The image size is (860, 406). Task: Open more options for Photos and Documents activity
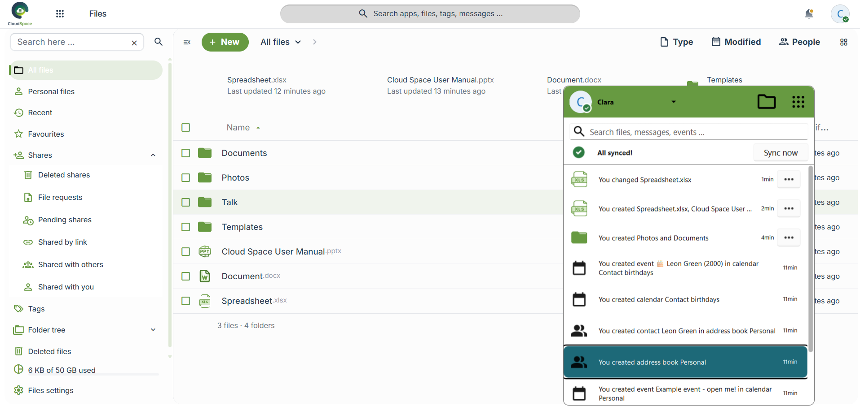coord(789,238)
